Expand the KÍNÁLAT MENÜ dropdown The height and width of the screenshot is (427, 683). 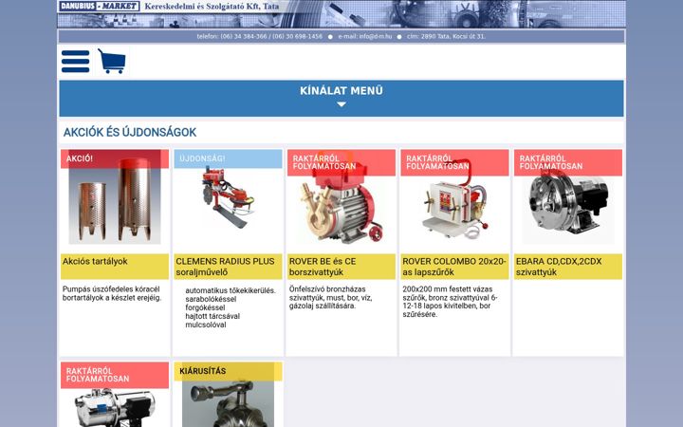tap(341, 98)
